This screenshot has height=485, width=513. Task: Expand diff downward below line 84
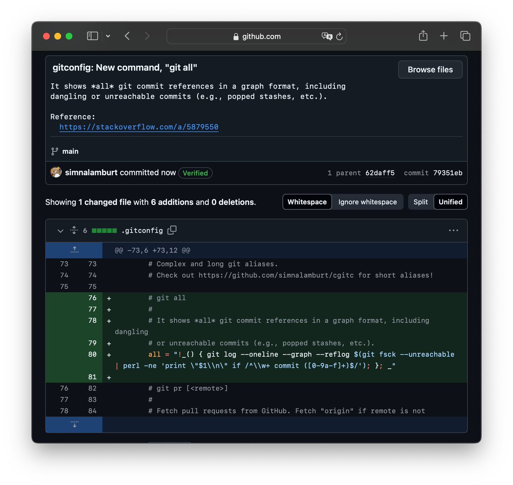74,424
